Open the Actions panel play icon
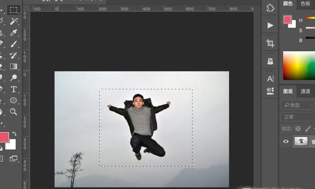Viewport: 315px width, 189px height. [x=270, y=25]
